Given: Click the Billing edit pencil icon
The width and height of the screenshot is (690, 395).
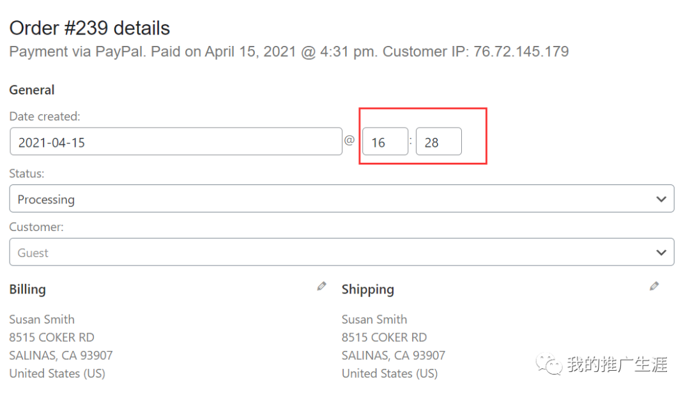Looking at the screenshot, I should tap(321, 287).
